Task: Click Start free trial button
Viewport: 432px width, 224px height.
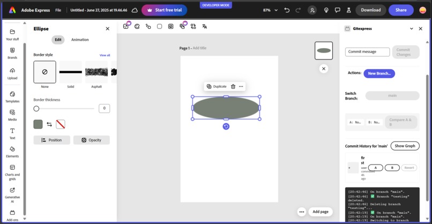Action: click(164, 10)
